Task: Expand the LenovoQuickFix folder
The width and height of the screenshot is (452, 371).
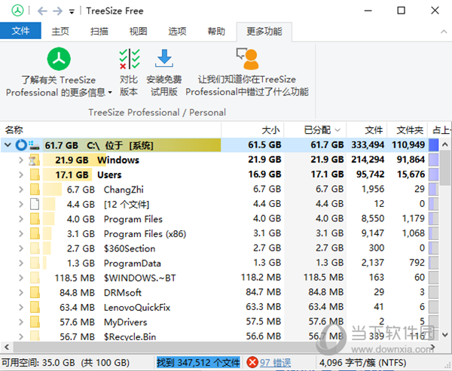Action: pyautogui.click(x=21, y=307)
